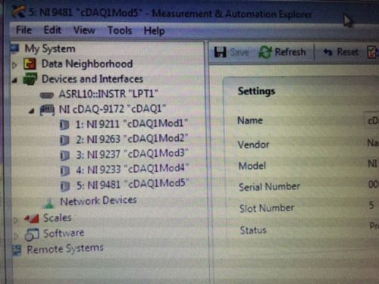Click the Model label
The image size is (379, 284).
click(252, 166)
